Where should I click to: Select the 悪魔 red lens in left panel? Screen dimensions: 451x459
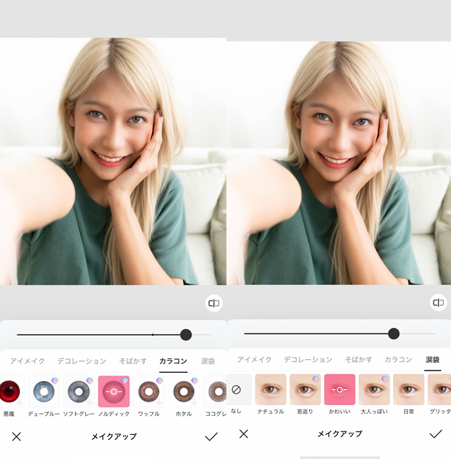coord(10,392)
